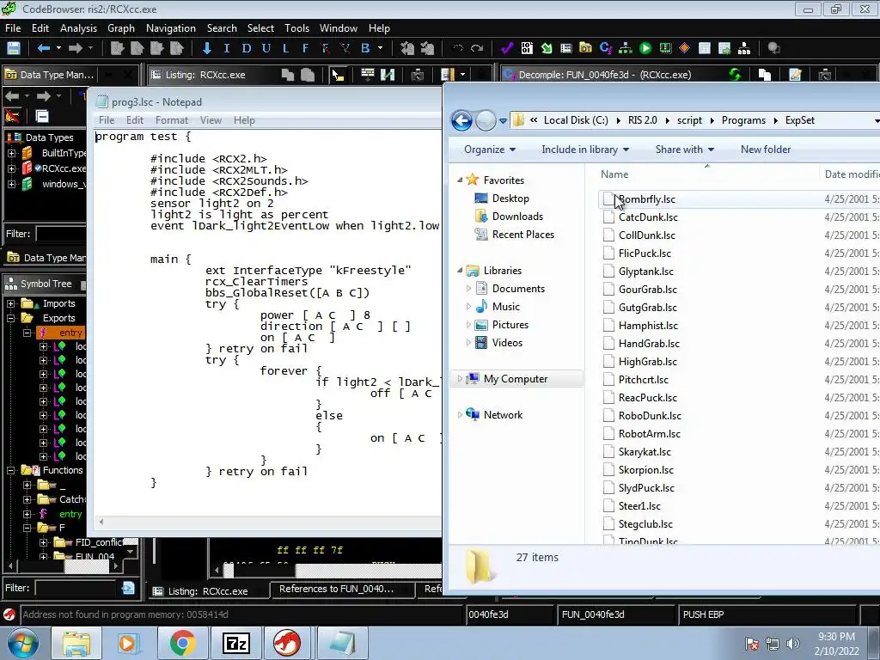Click New folder in Explorer

tap(766, 150)
